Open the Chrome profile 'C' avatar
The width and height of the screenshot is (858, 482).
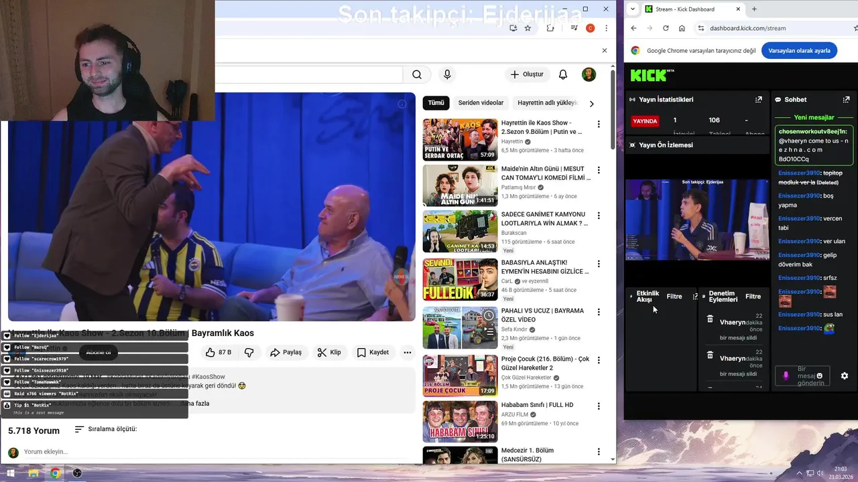tap(590, 28)
